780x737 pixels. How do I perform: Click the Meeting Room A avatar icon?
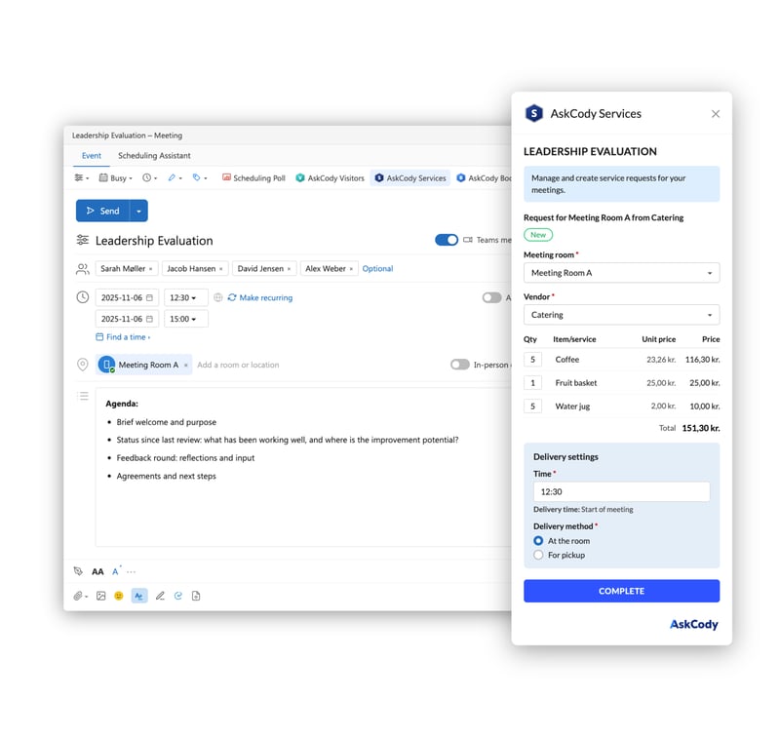[106, 365]
